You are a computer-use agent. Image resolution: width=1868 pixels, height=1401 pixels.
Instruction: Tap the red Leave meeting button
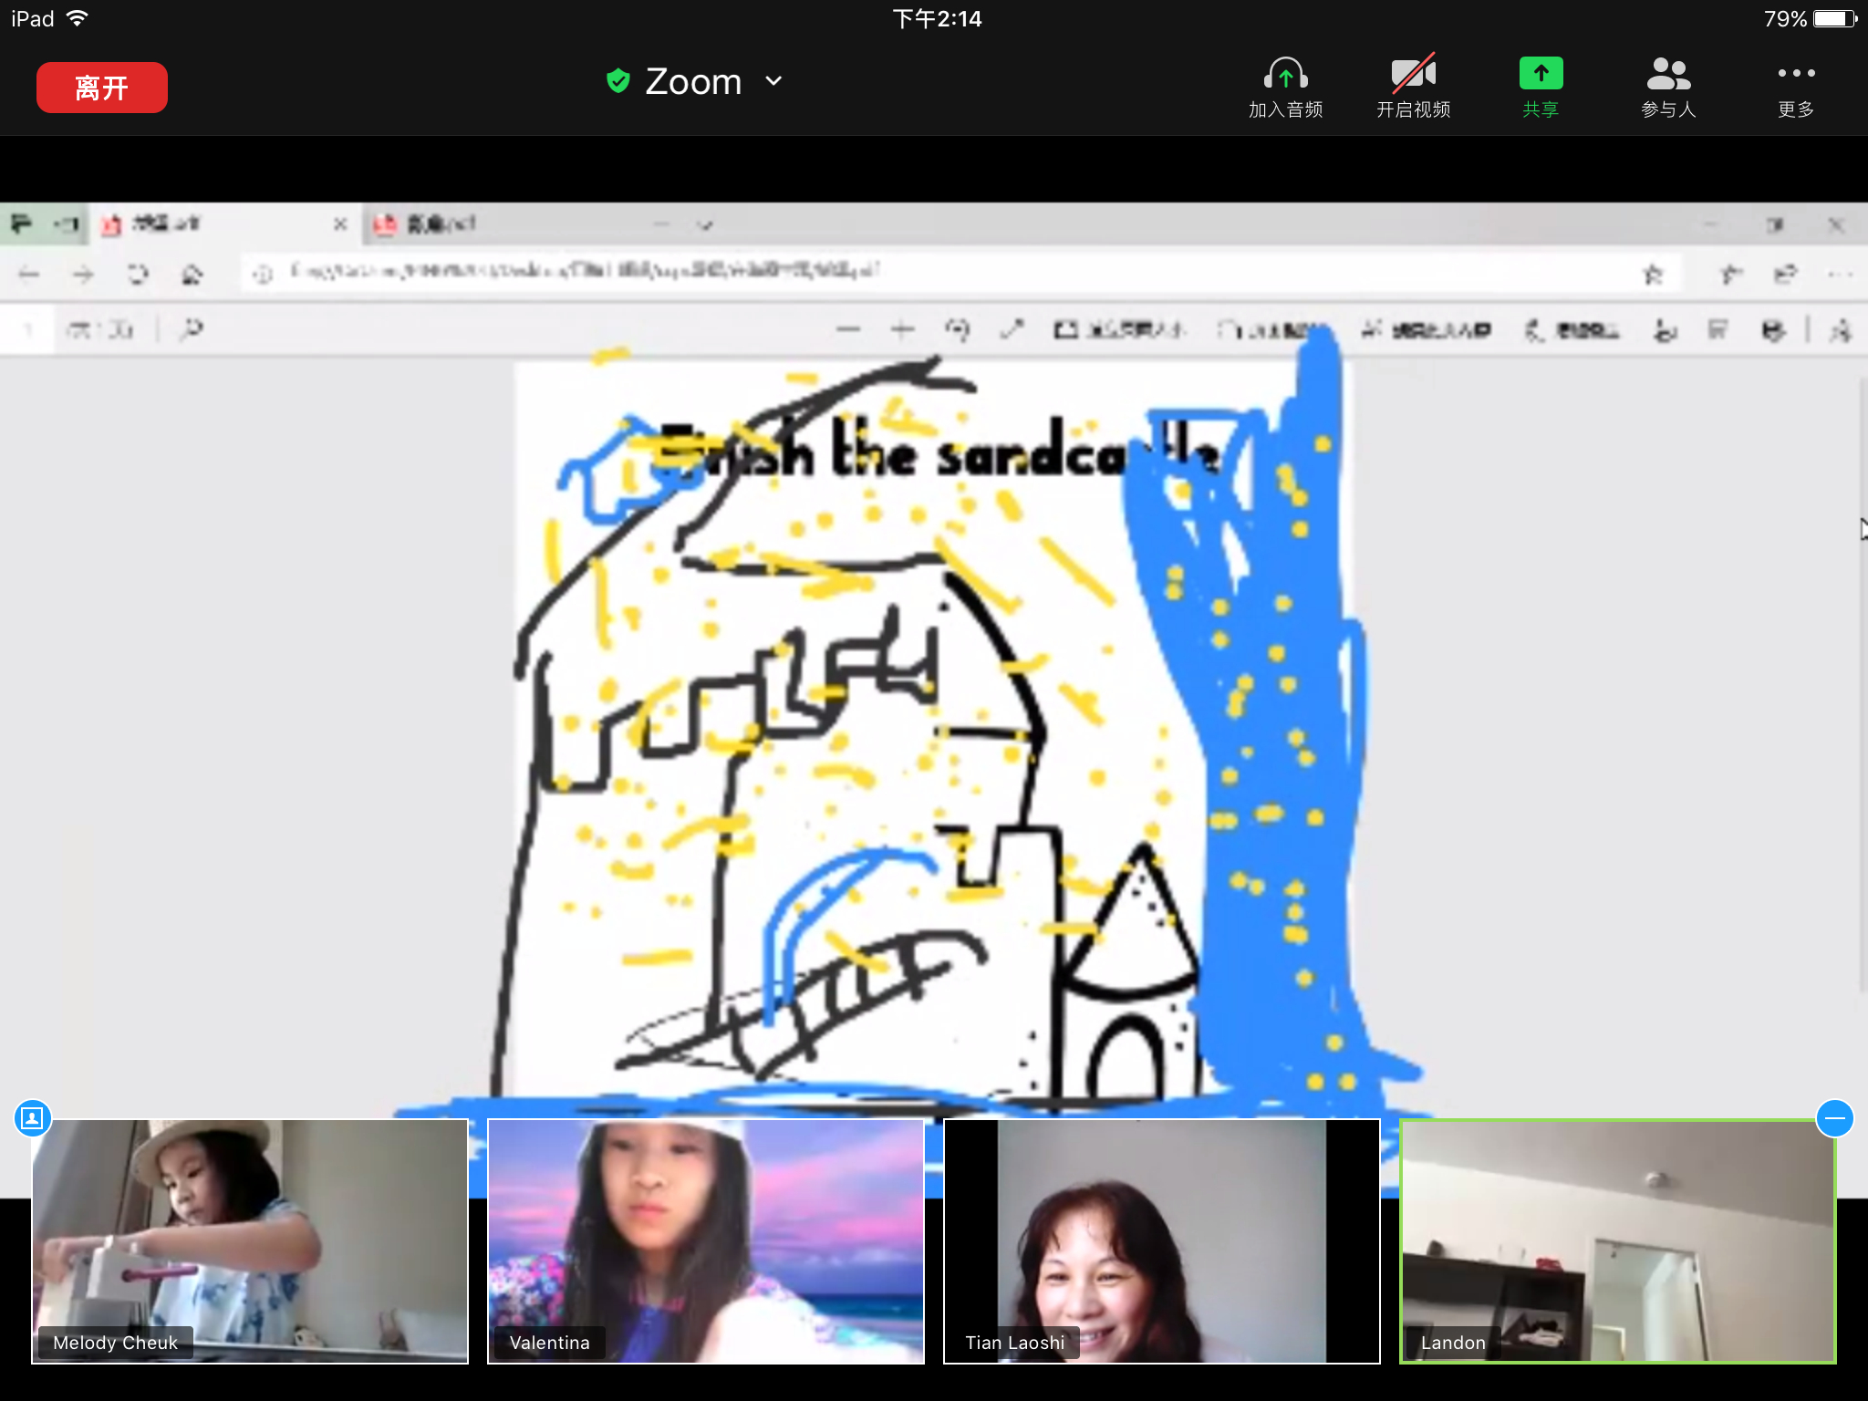click(x=101, y=88)
